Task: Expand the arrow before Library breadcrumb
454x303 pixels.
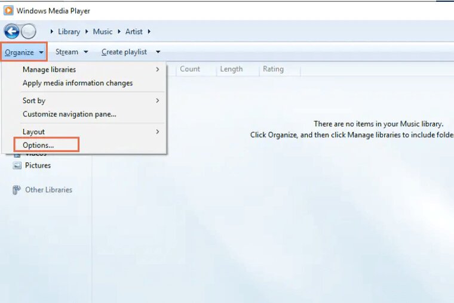Action: (x=51, y=32)
